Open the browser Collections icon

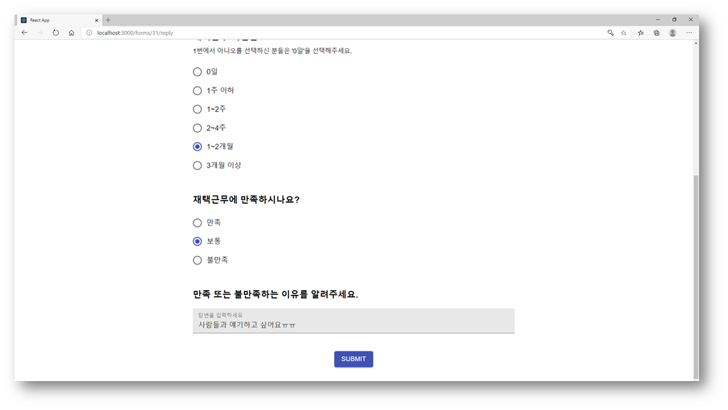(x=656, y=32)
